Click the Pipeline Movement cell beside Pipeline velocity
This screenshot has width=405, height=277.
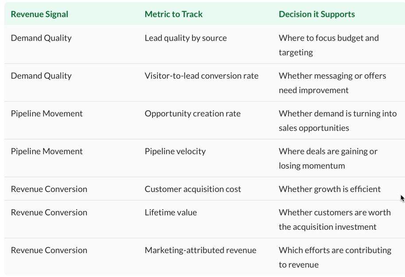coord(47,151)
